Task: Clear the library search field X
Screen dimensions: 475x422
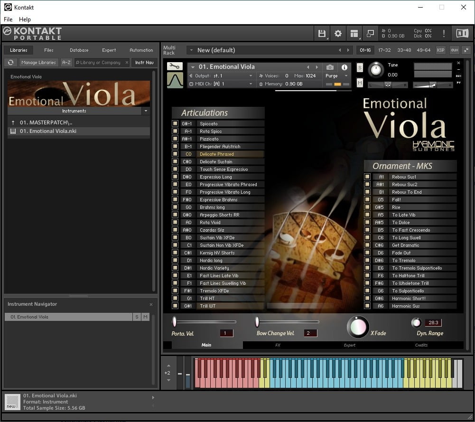Action: (127, 62)
